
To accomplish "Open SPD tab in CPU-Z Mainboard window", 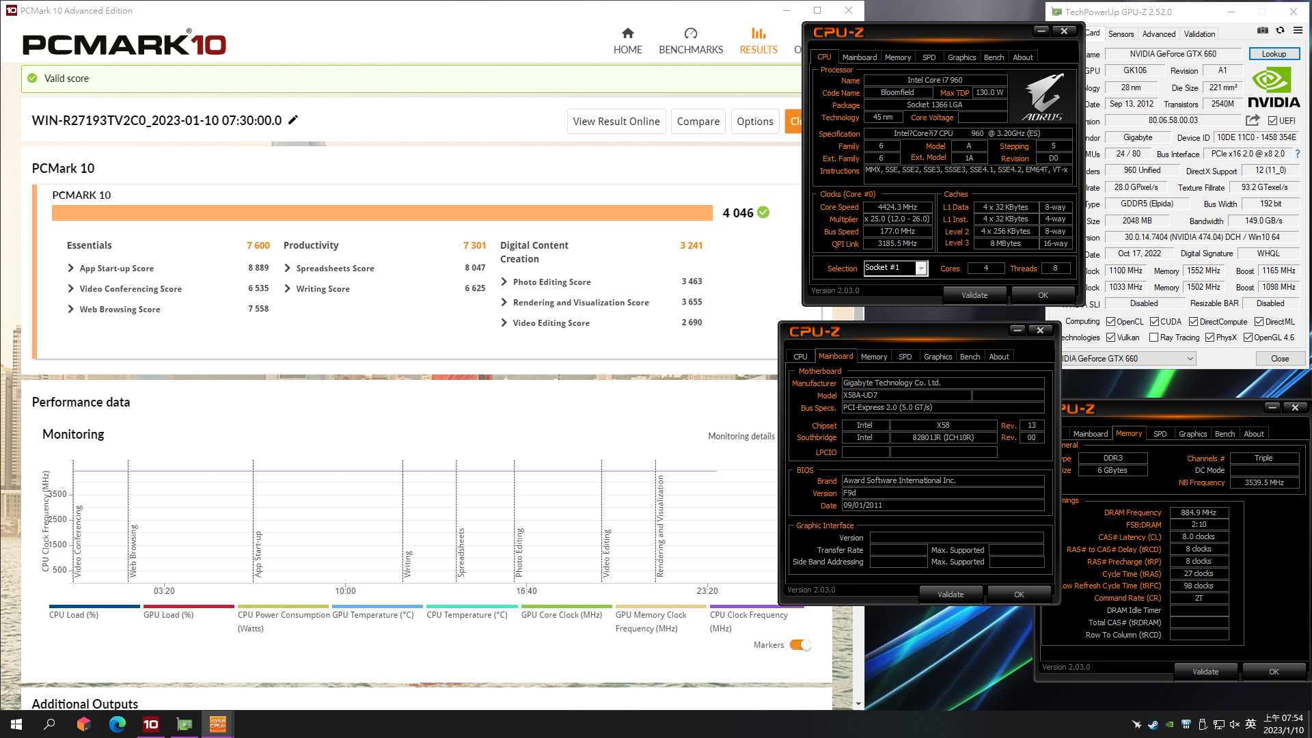I will pyautogui.click(x=905, y=357).
